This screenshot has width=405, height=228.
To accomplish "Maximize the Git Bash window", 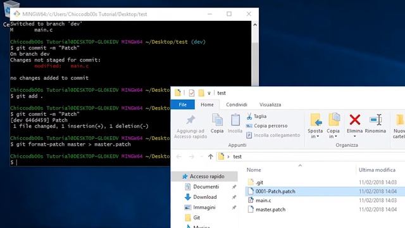I will tap(229, 14).
